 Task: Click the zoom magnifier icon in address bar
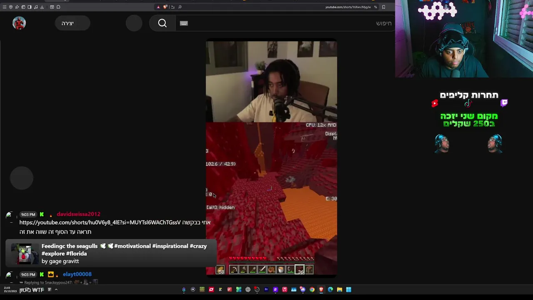[x=180, y=7]
